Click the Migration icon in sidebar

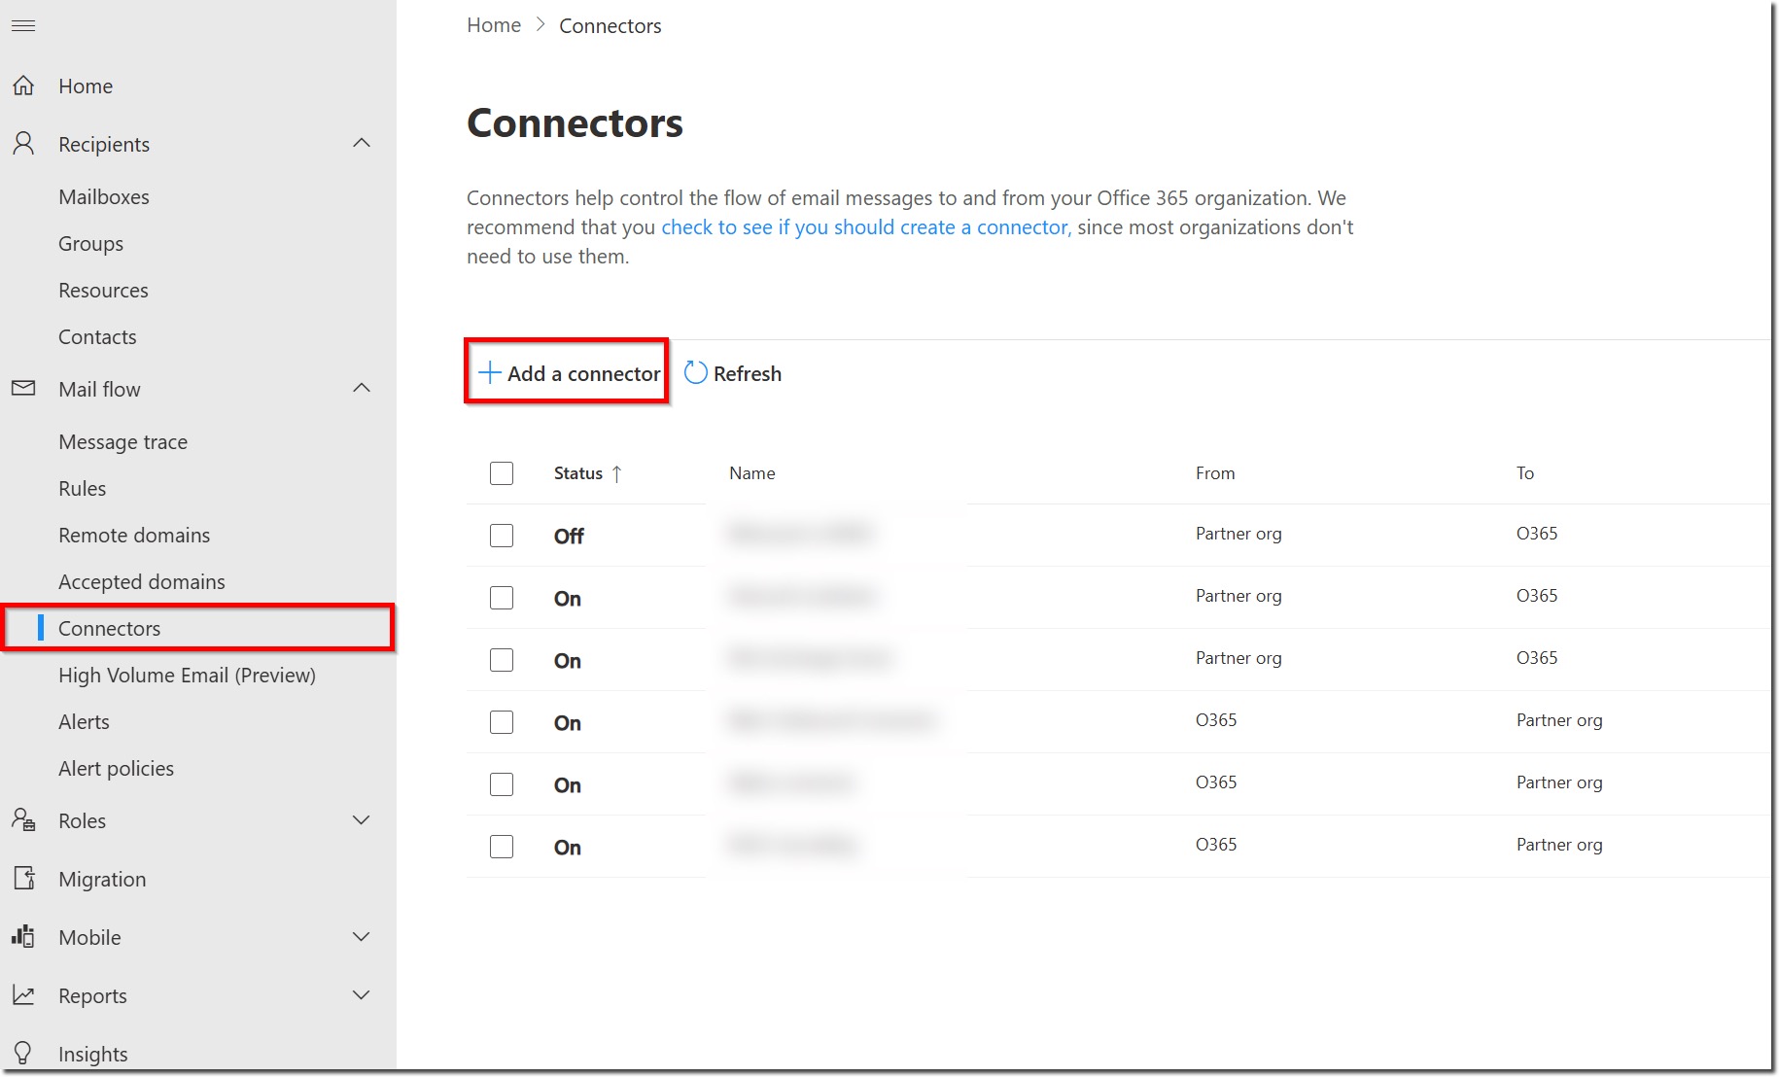(23, 879)
